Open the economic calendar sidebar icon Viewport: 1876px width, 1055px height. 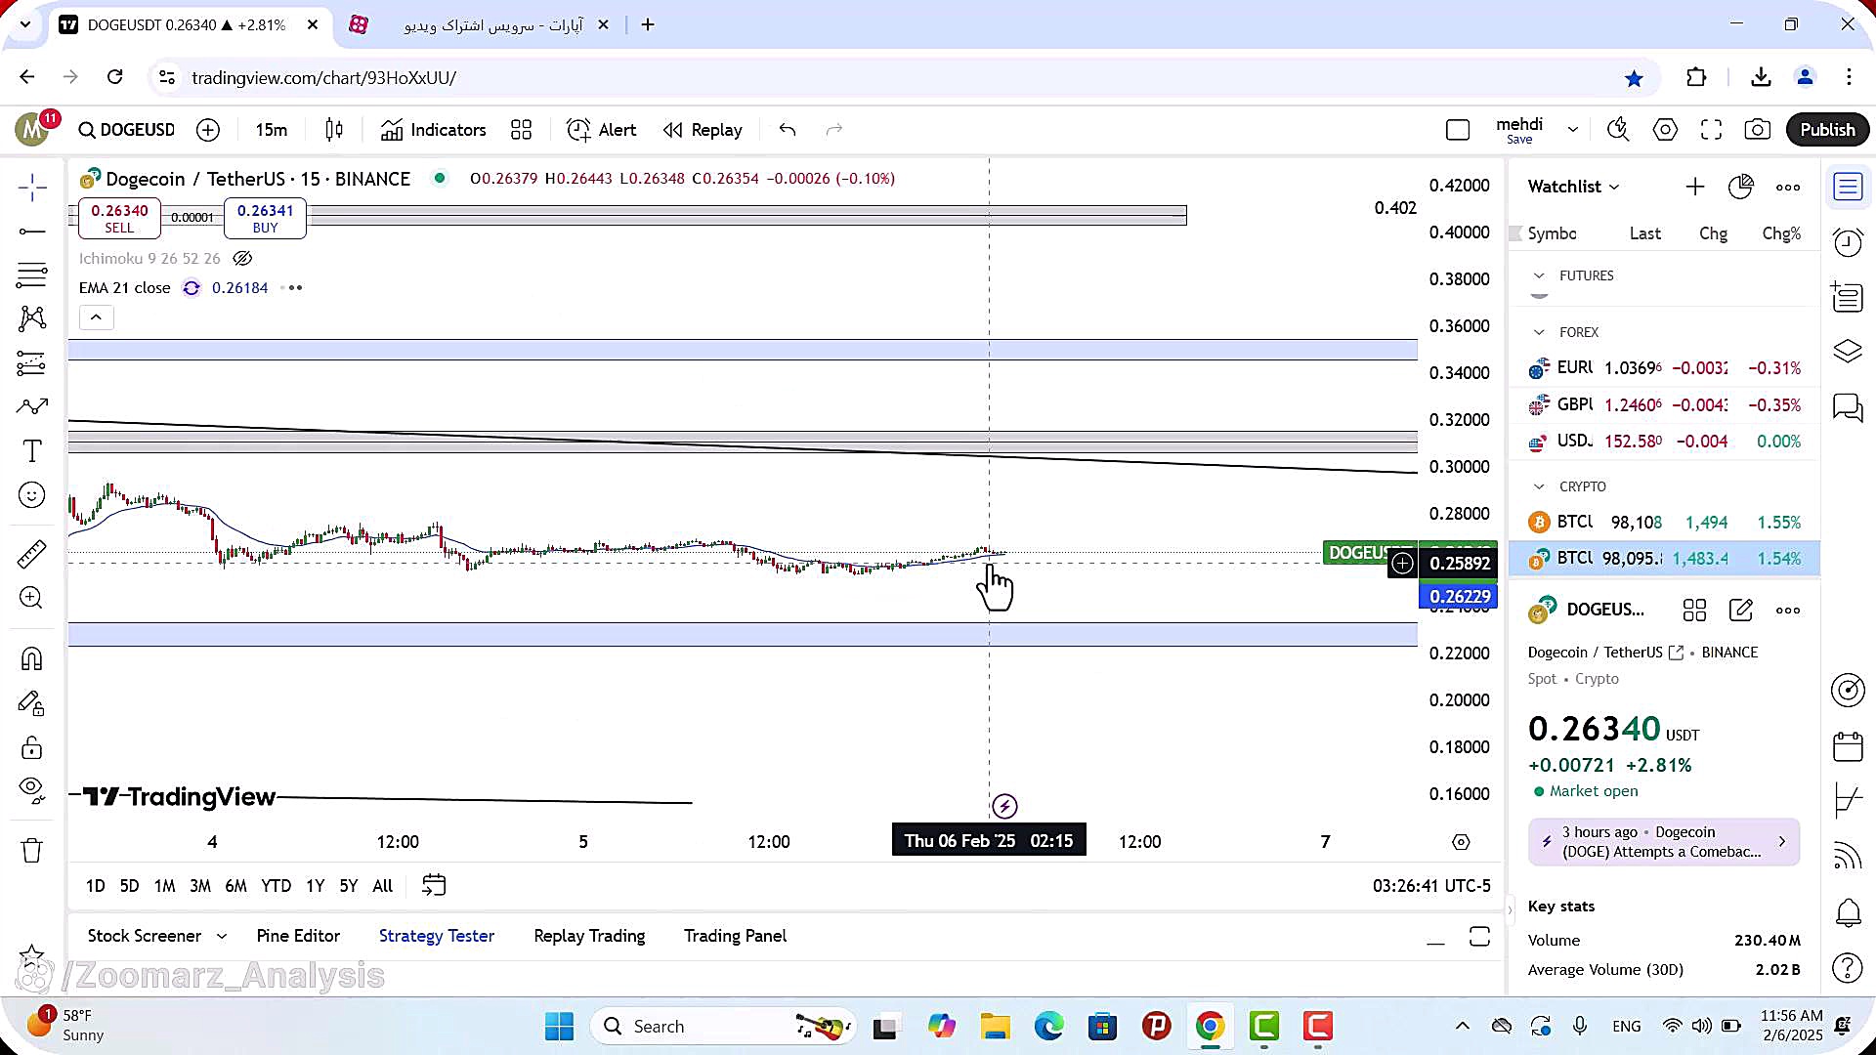pos(1848,747)
